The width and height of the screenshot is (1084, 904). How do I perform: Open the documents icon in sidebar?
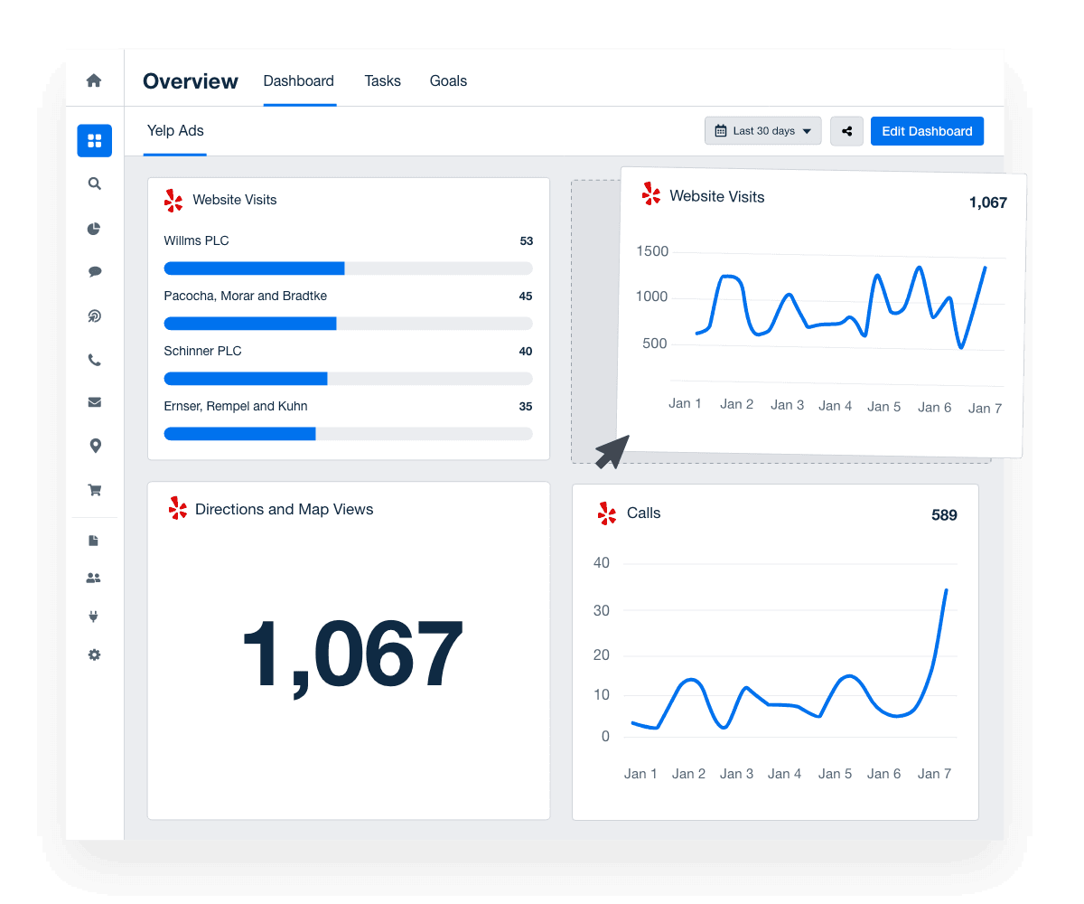pyautogui.click(x=94, y=539)
